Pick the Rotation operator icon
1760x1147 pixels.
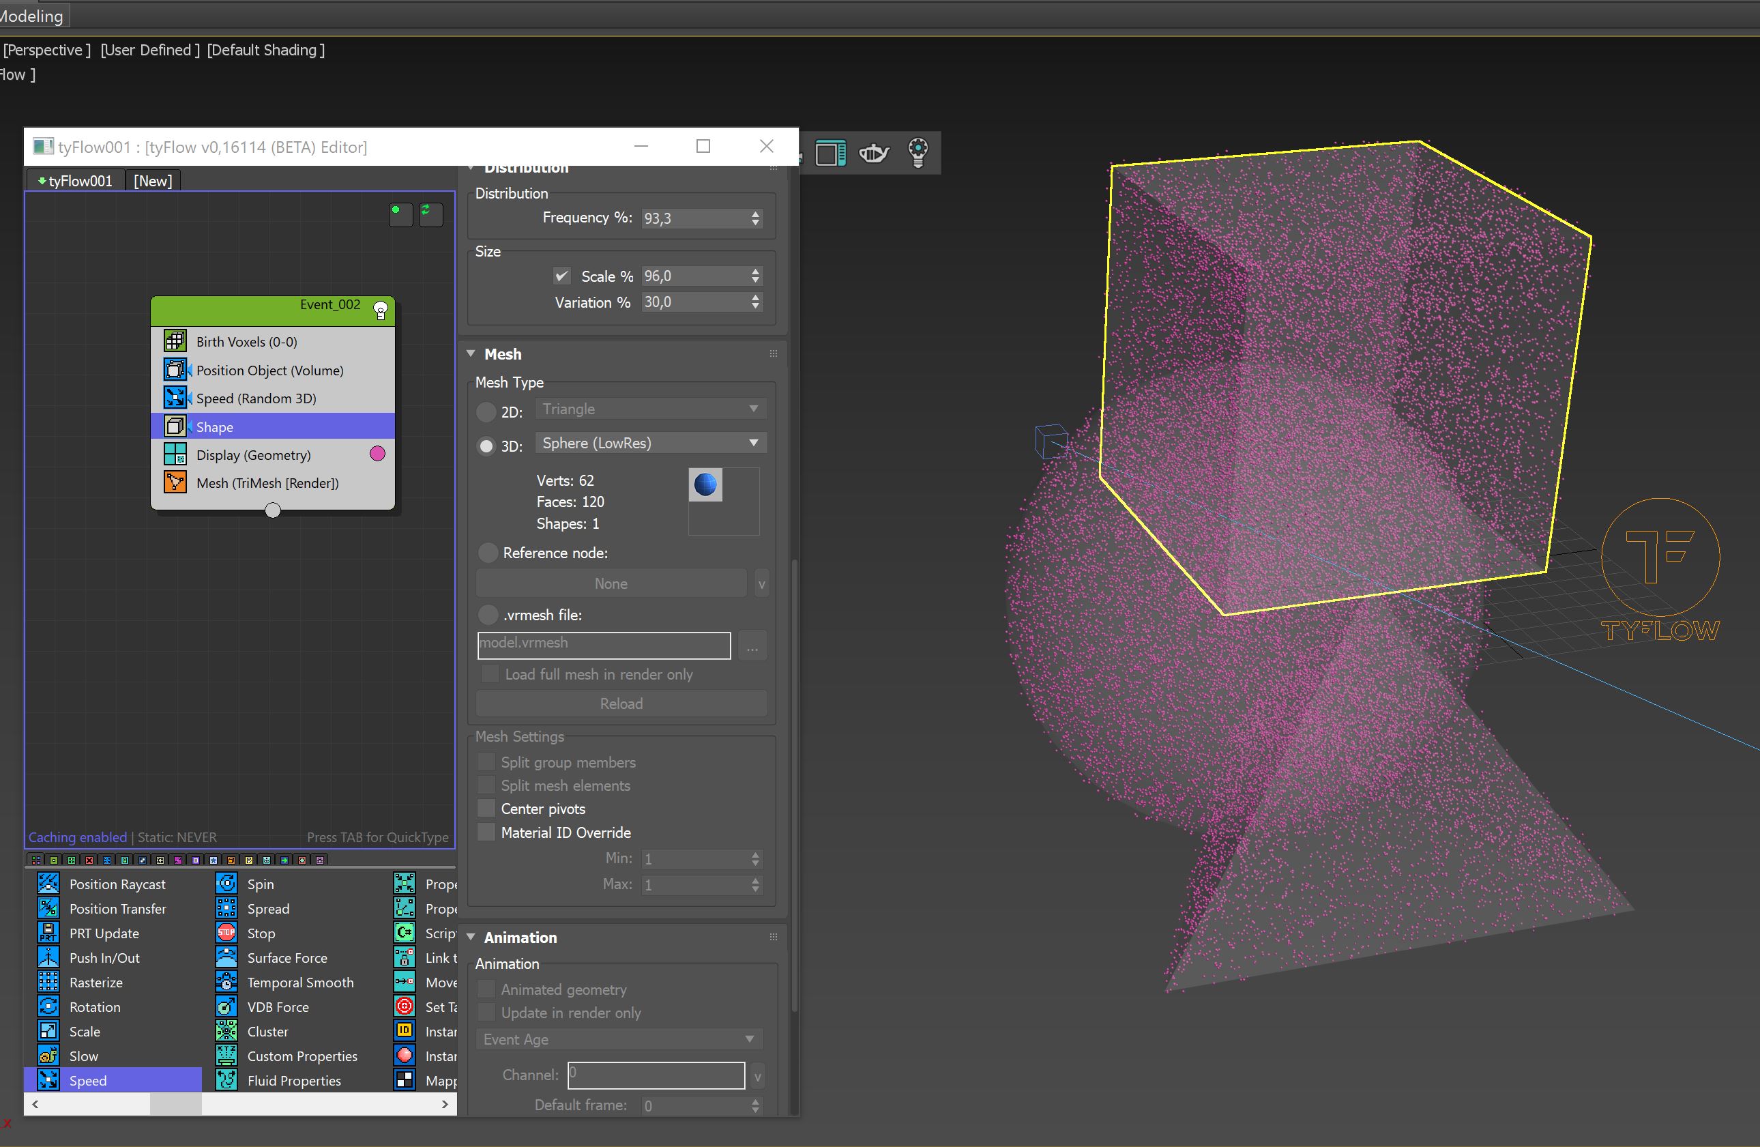click(48, 1006)
